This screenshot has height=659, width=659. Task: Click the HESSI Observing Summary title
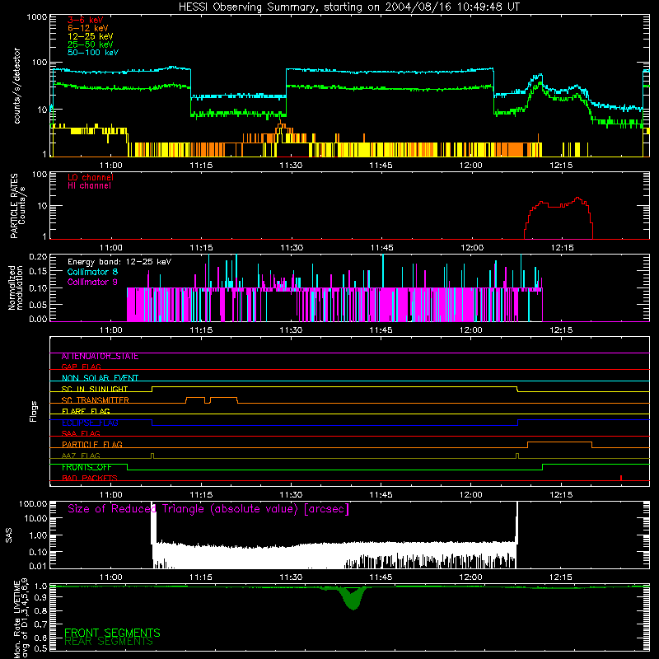348,7
